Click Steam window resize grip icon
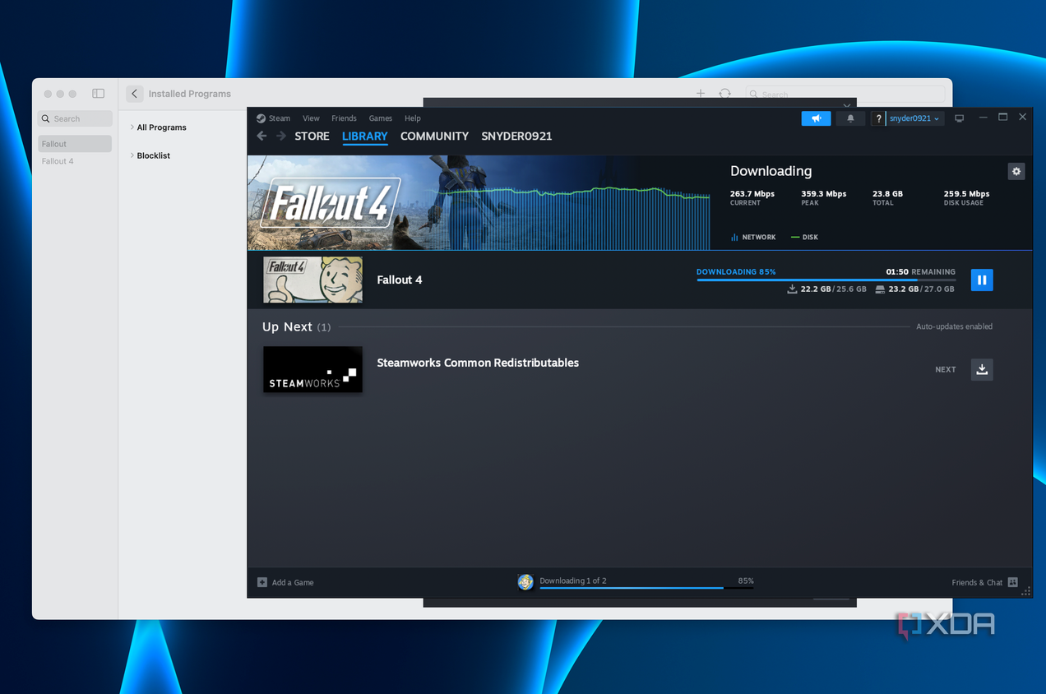Screen dimensions: 1046x694 tap(1026, 591)
